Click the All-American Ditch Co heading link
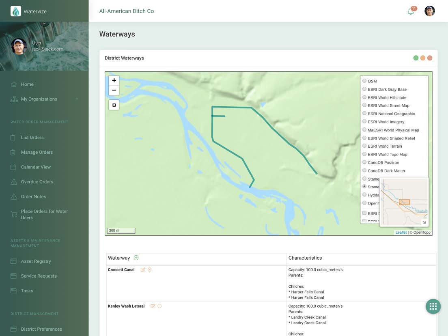This screenshot has width=448, height=336. [127, 11]
